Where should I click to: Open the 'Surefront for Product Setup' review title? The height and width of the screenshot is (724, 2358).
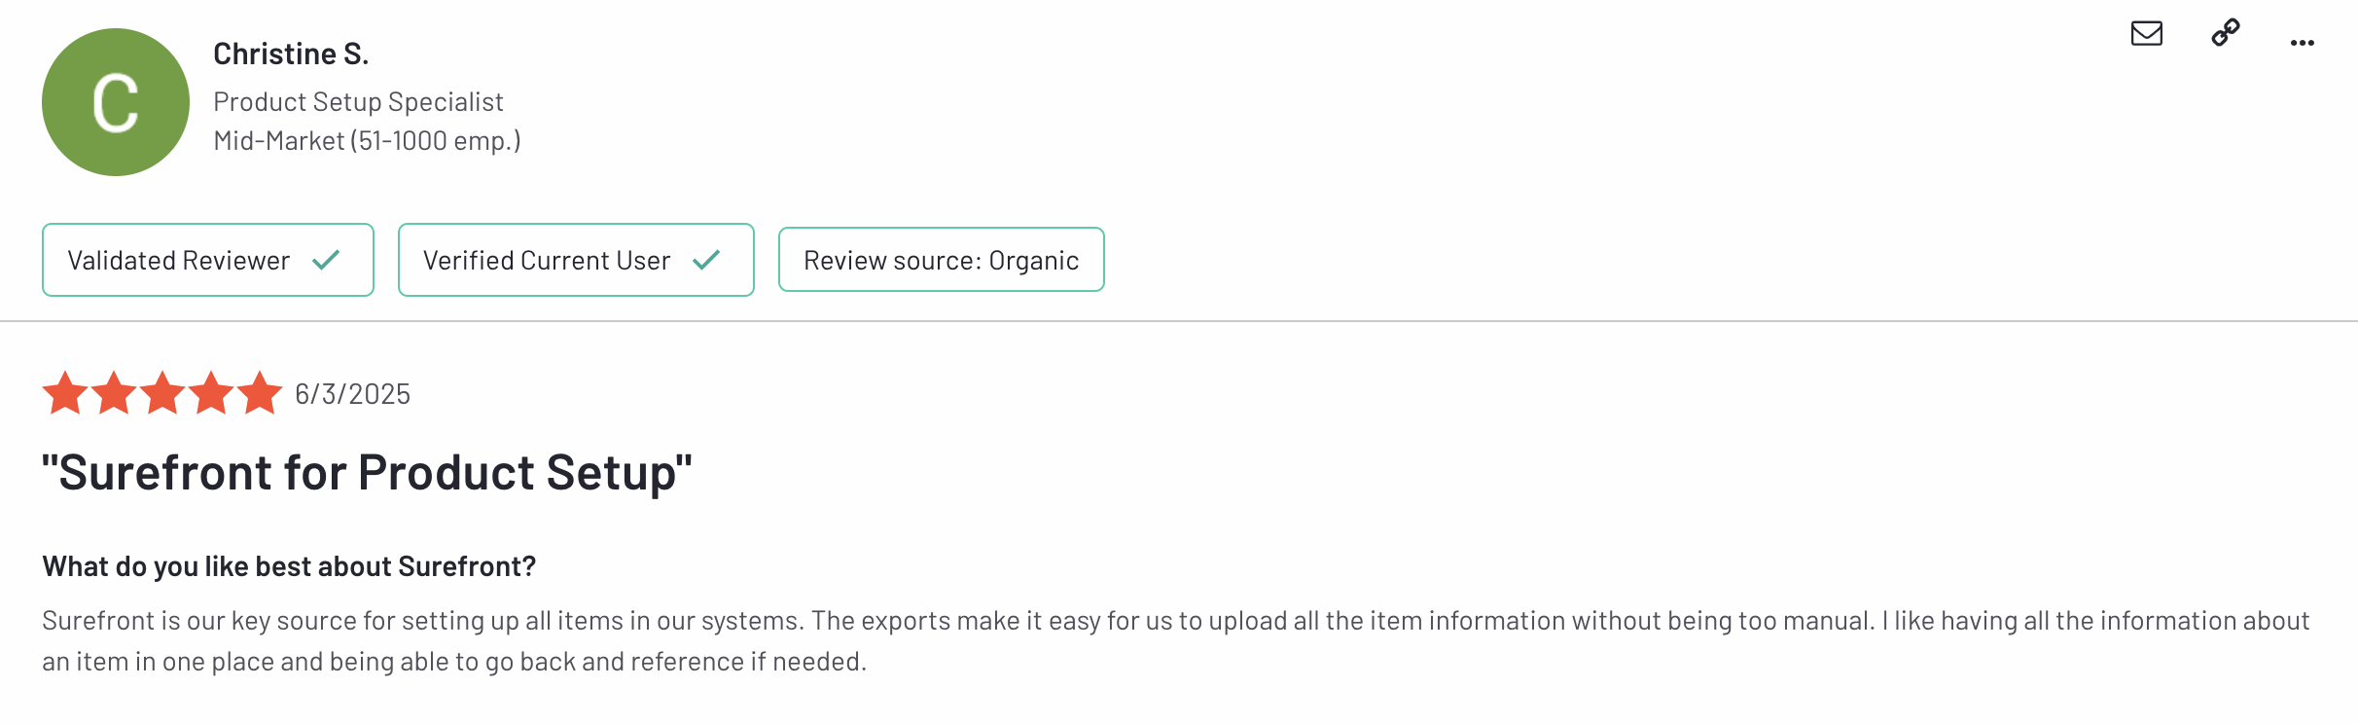pos(367,473)
